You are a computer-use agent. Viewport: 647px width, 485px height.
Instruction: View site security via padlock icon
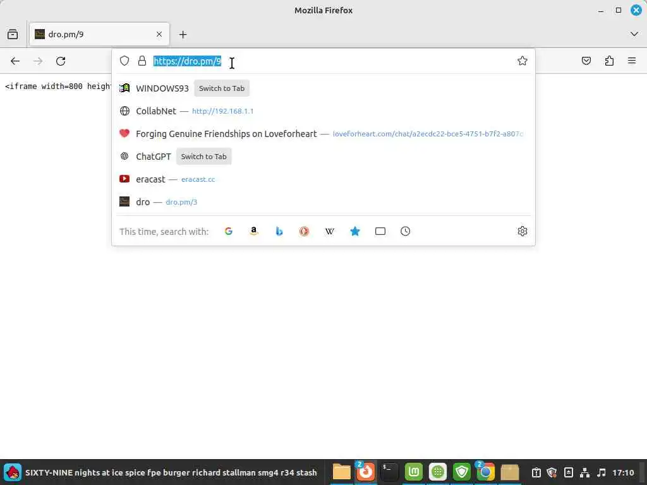click(142, 61)
